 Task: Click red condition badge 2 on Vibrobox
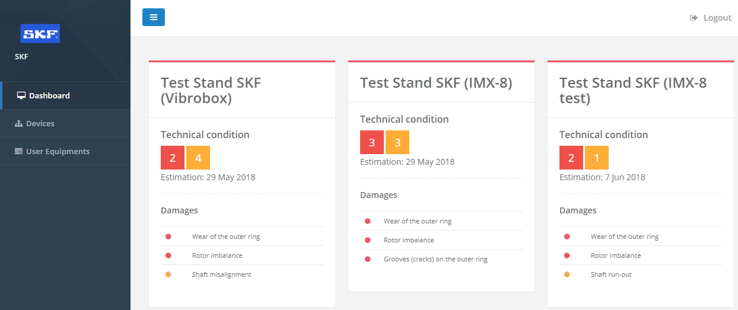173,158
